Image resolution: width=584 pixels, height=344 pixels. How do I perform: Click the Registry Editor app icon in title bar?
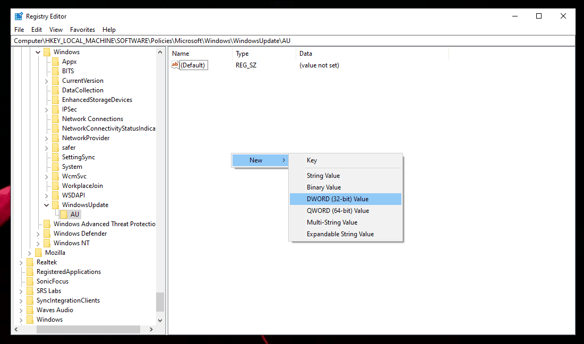19,16
